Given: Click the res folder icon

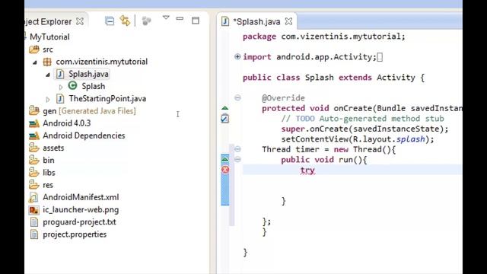Looking at the screenshot, I should click(33, 184).
